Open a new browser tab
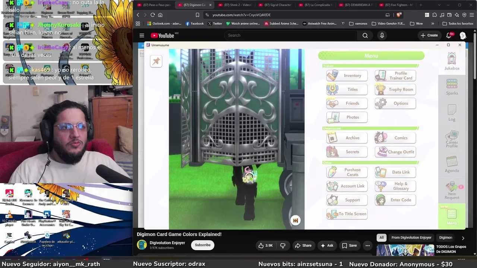 click(x=421, y=5)
